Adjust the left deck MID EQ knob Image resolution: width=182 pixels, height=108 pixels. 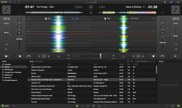point(19,27)
